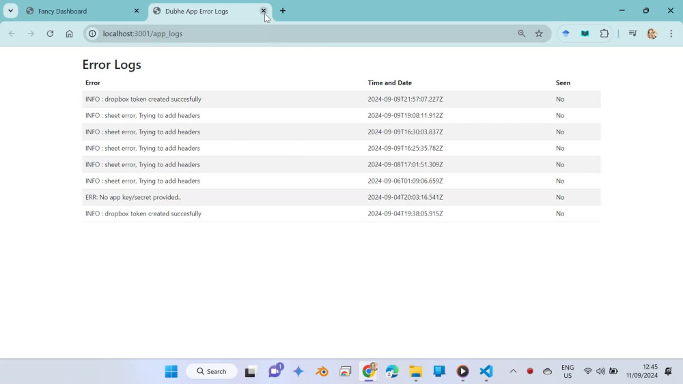683x384 pixels.
Task: Open the Chrome profile avatar
Action: point(652,33)
